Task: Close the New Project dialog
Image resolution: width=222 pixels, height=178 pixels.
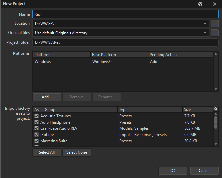Action: click(x=215, y=4)
